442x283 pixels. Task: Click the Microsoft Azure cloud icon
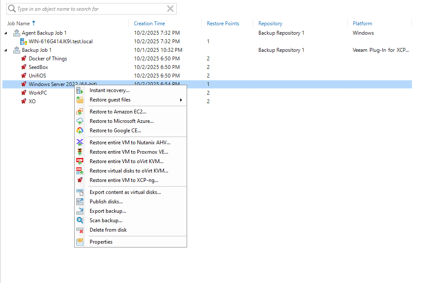coord(80,121)
